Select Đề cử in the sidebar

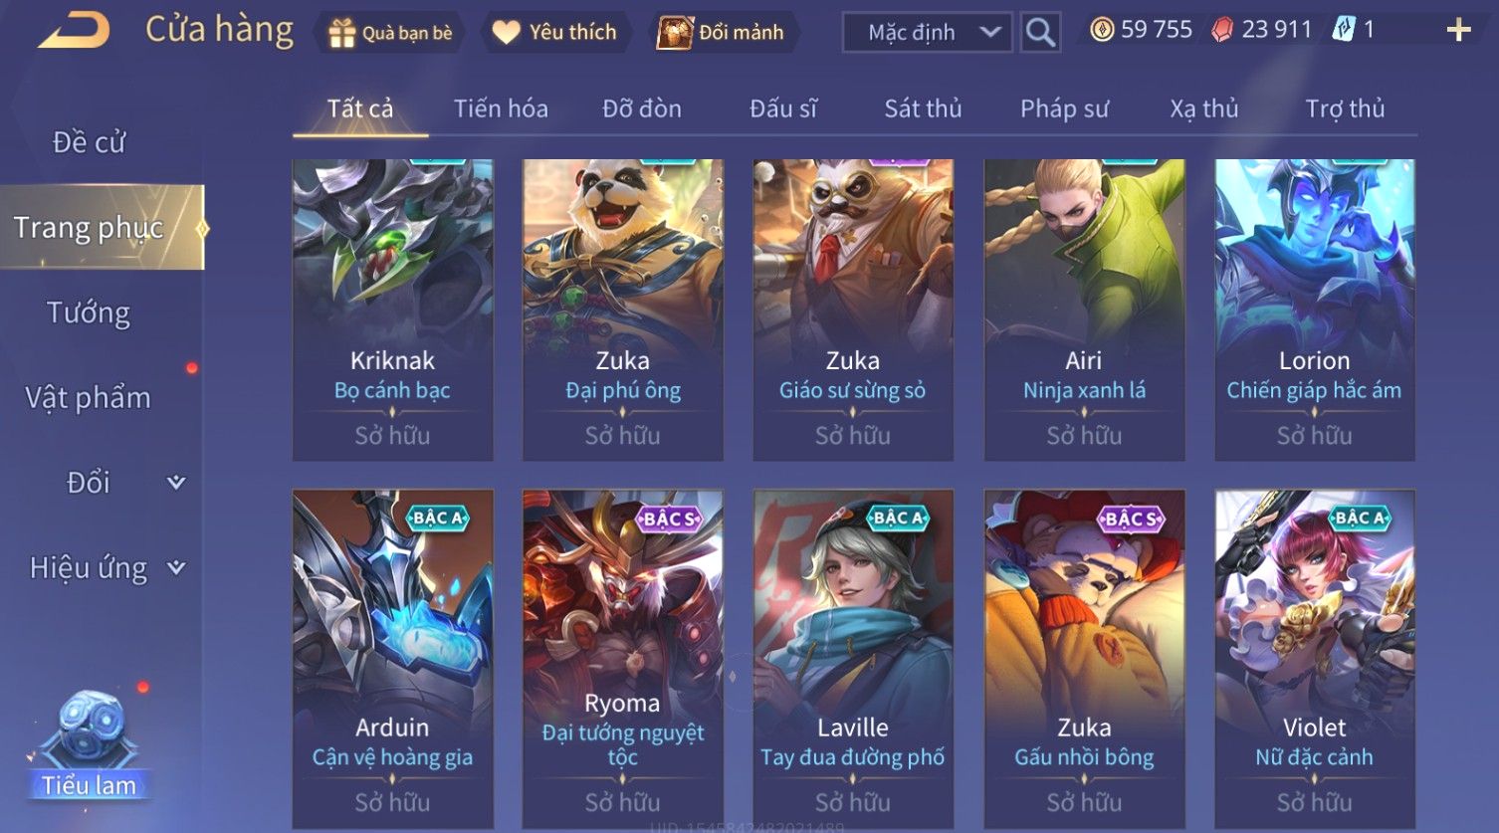click(x=89, y=142)
